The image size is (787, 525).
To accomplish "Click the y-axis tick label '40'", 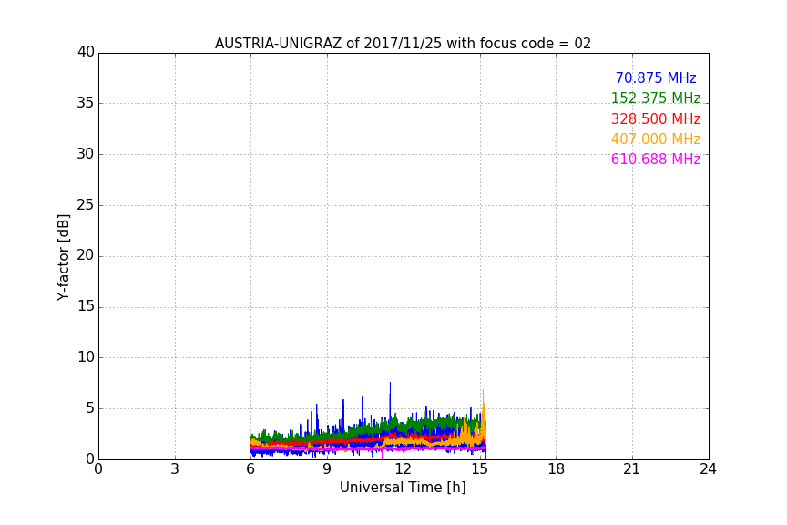I will [86, 52].
